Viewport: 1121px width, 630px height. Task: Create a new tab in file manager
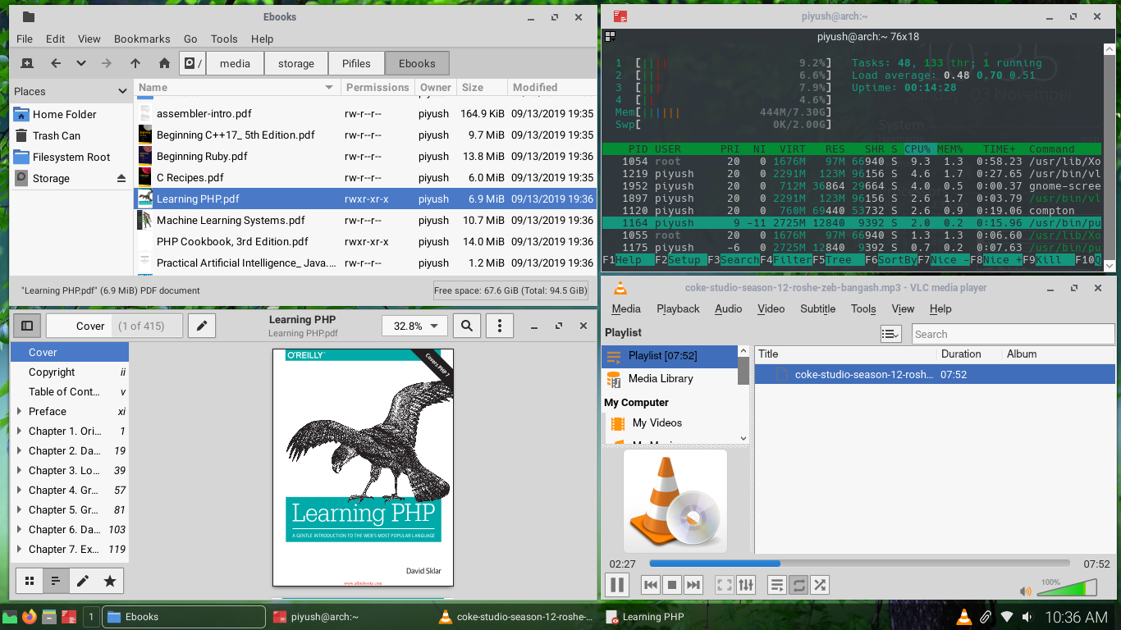point(26,63)
